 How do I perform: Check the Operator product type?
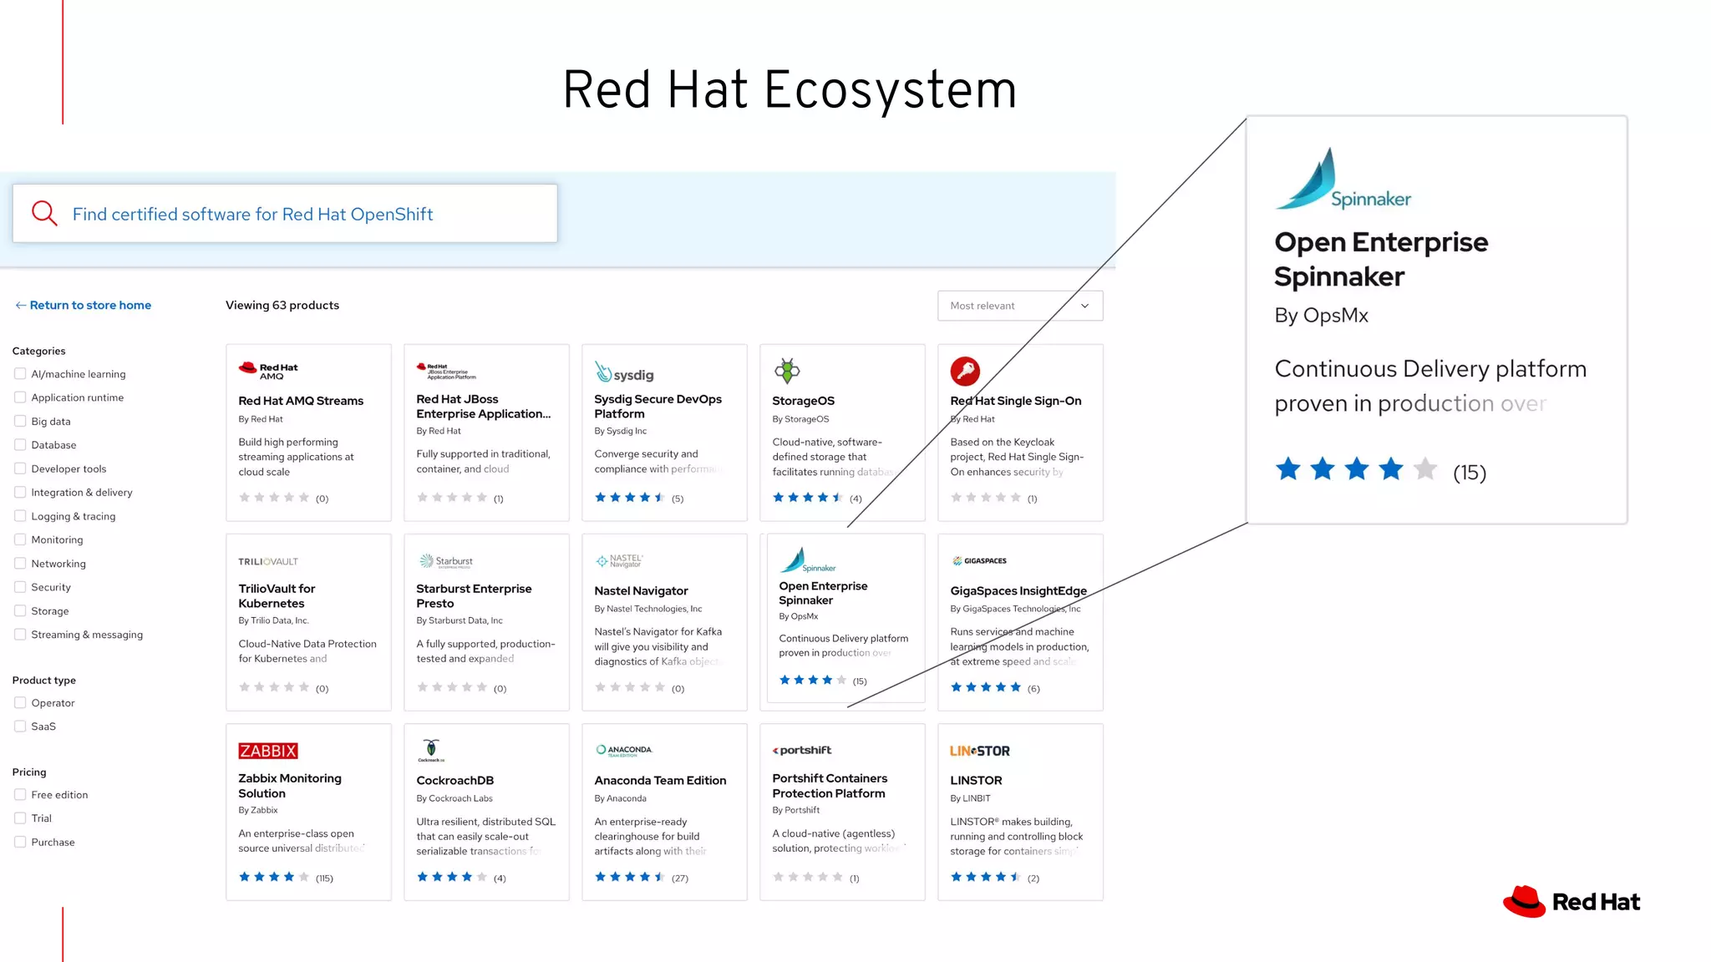[x=20, y=703]
